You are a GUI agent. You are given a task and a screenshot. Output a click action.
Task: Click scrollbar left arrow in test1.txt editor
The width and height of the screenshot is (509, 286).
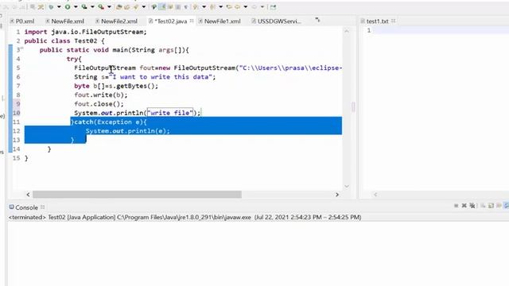pos(375,195)
